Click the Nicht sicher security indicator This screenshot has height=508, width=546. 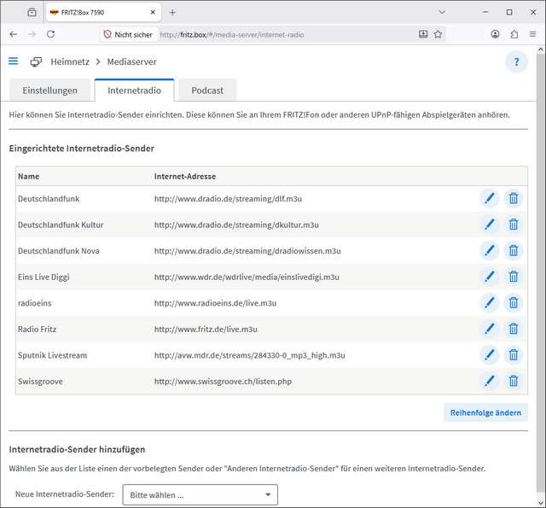point(128,34)
